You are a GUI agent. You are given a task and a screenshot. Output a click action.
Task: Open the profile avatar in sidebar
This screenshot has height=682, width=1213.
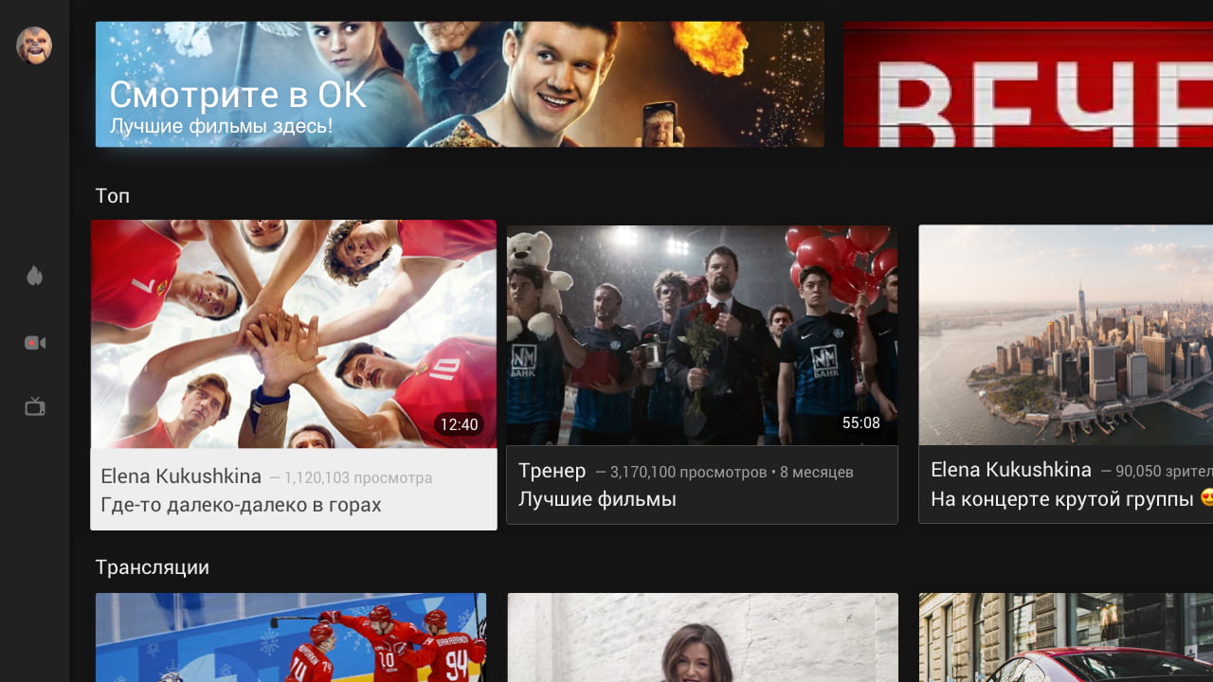tap(34, 45)
